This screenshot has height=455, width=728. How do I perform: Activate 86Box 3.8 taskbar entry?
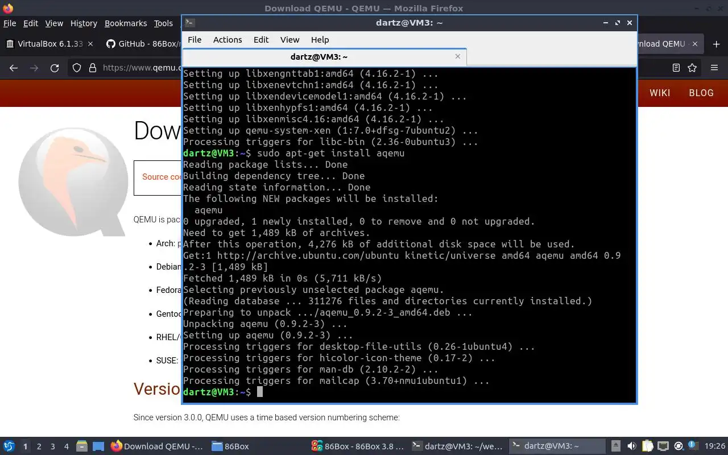click(x=358, y=446)
